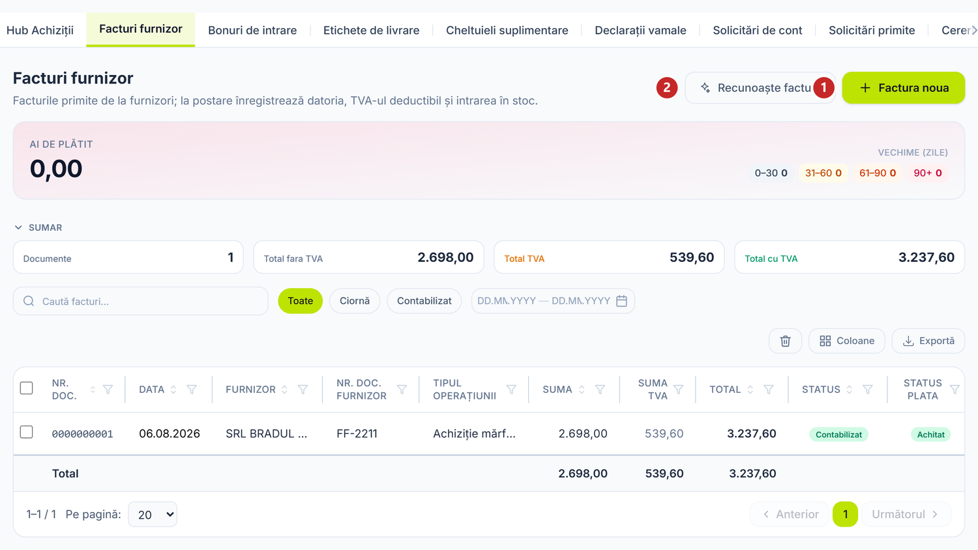Open supplier document number FF-2211

click(x=357, y=433)
